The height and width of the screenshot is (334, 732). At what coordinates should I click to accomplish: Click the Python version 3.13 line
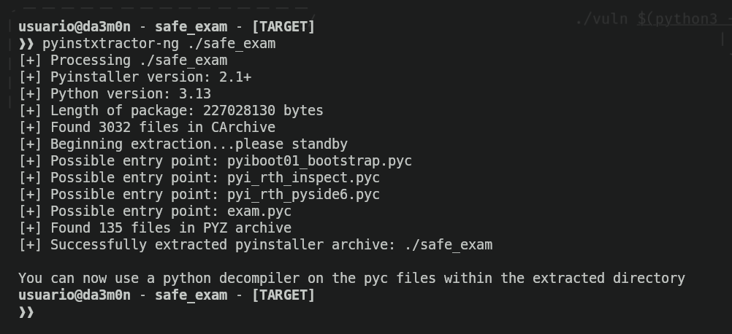(x=115, y=94)
